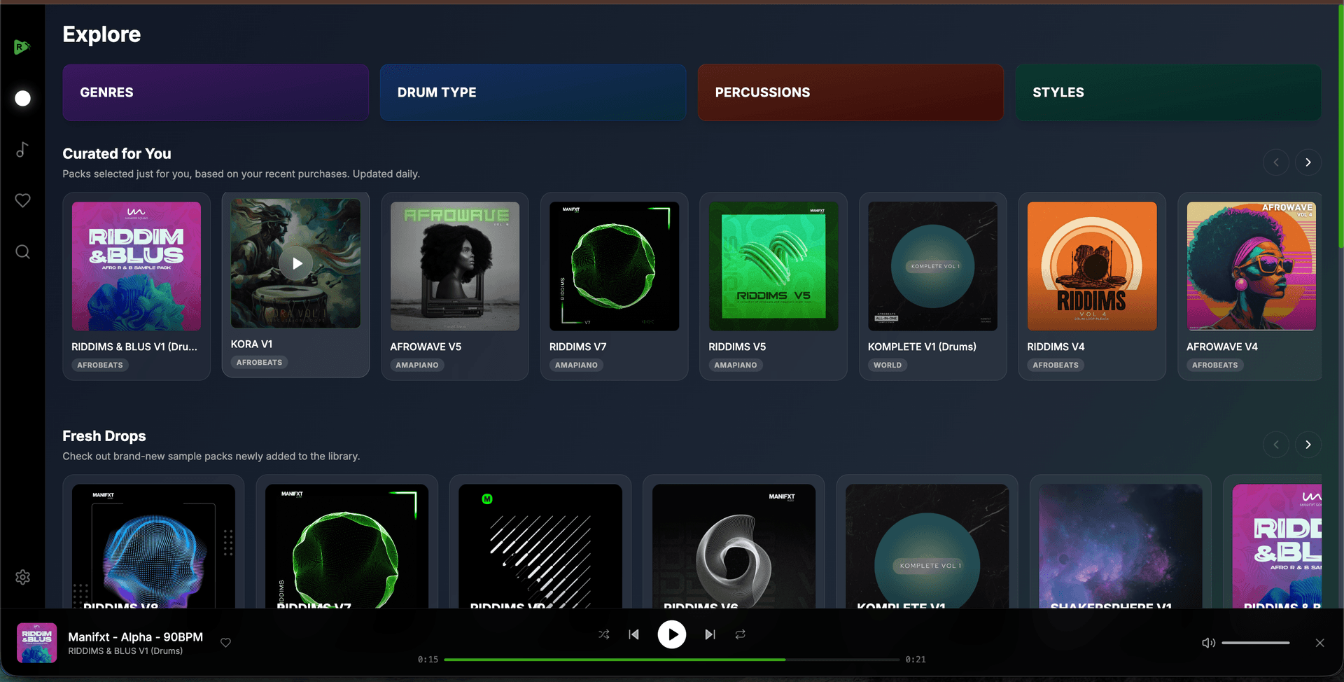Open the music note sidebar section
The height and width of the screenshot is (682, 1344).
click(22, 149)
